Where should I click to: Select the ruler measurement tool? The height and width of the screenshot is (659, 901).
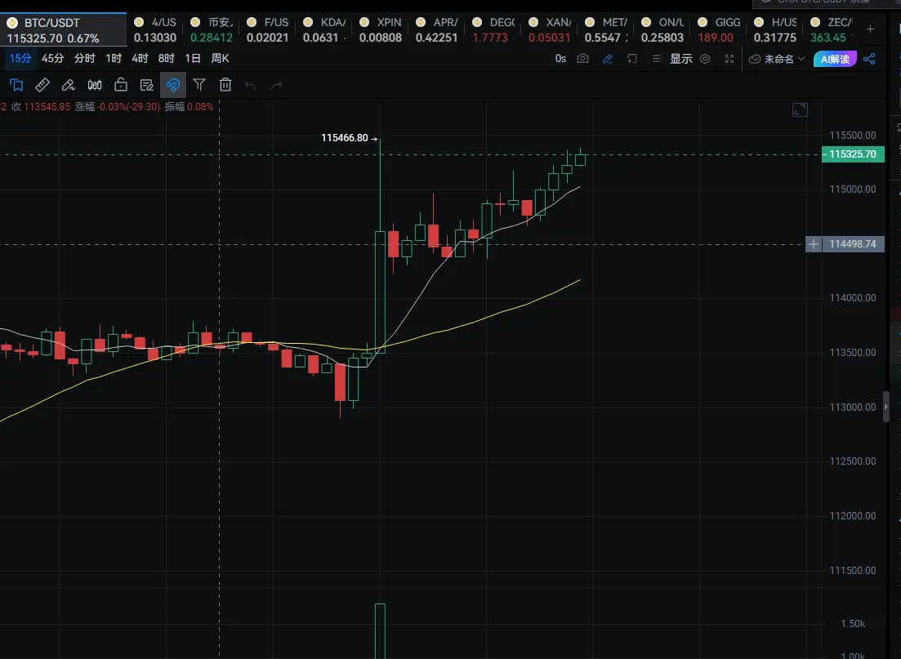coord(42,85)
